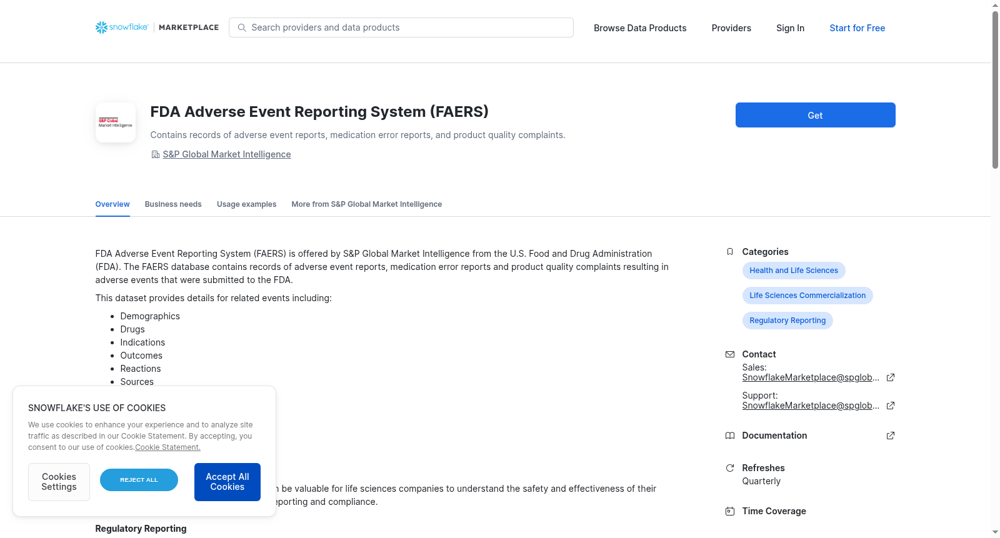1000x538 pixels.
Task: Open Cookies Settings
Action: (x=59, y=482)
